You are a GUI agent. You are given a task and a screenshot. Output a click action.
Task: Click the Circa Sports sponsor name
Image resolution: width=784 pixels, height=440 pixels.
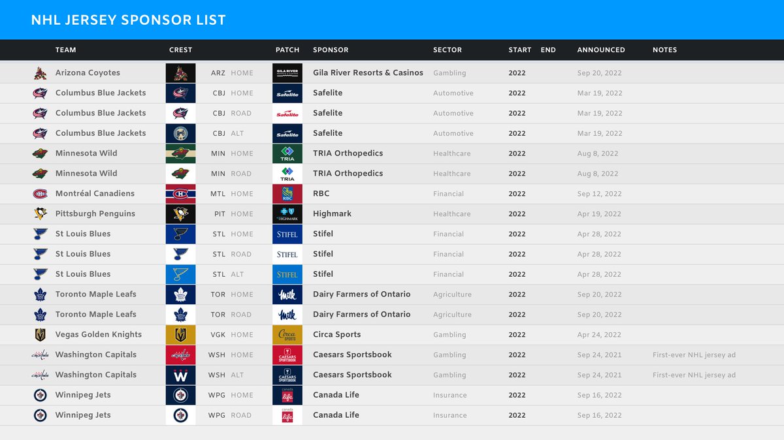(x=336, y=335)
